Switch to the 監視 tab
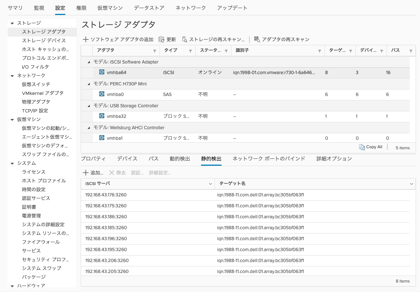Screen dimensions: 420x292 click(39, 8)
